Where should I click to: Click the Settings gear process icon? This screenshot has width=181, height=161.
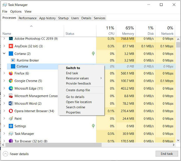pos(11,126)
